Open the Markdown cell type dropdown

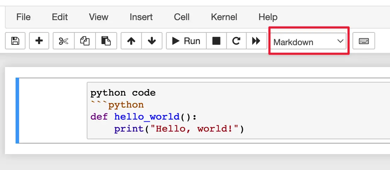(308, 41)
